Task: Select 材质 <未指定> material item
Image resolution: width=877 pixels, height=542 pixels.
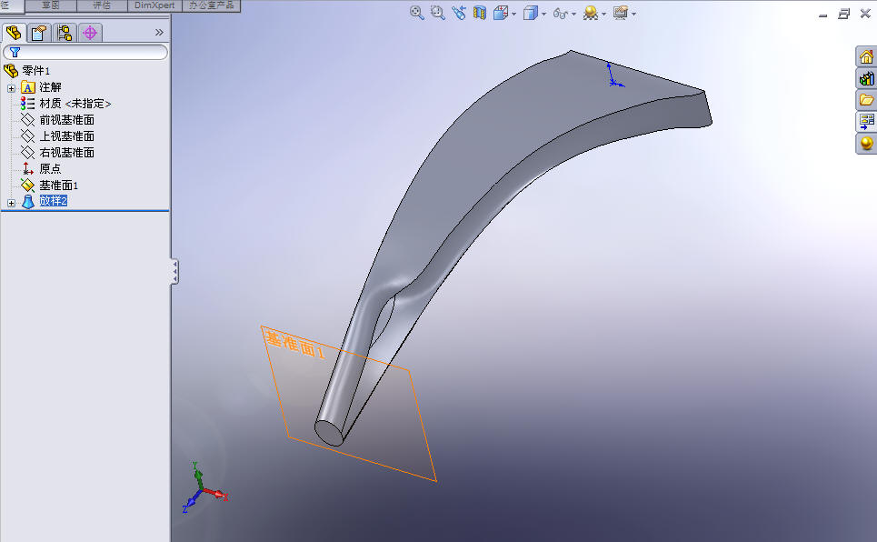Action: tap(75, 104)
